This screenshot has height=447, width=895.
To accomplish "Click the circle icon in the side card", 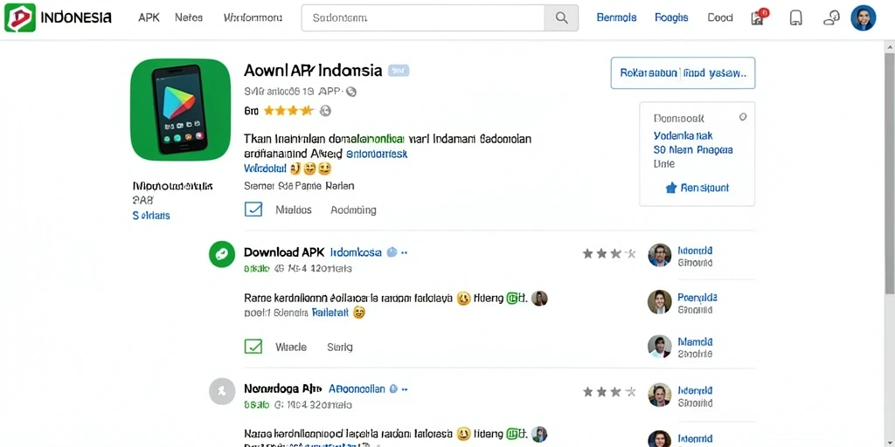I will click(x=743, y=117).
